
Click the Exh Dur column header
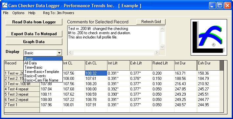pos(208,65)
